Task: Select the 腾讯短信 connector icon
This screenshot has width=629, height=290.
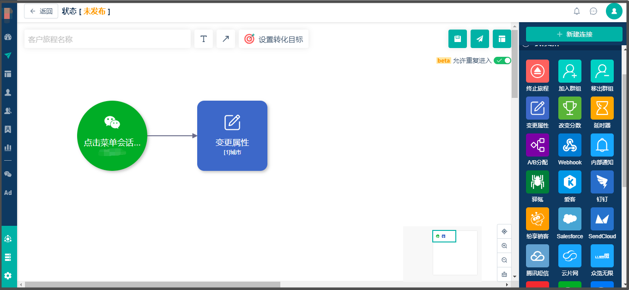Action: pyautogui.click(x=538, y=256)
